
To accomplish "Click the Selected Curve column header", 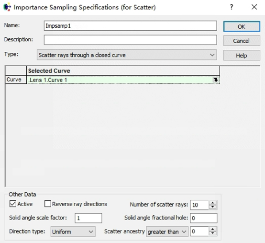I will click(x=123, y=71).
